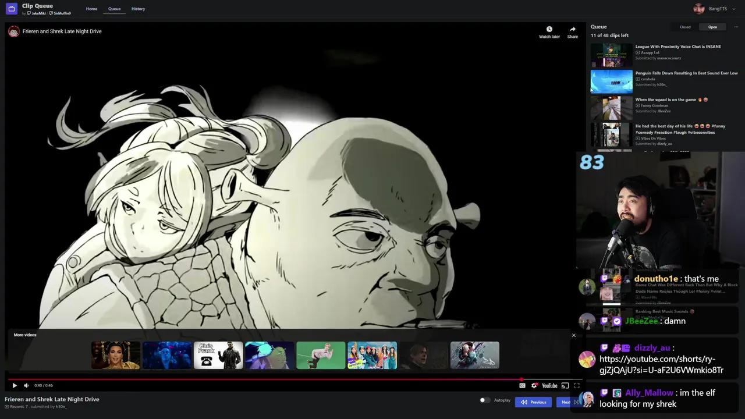The image size is (745, 419).
Task: Open the League With Proximity Voice Chat title
Action: (x=678, y=47)
